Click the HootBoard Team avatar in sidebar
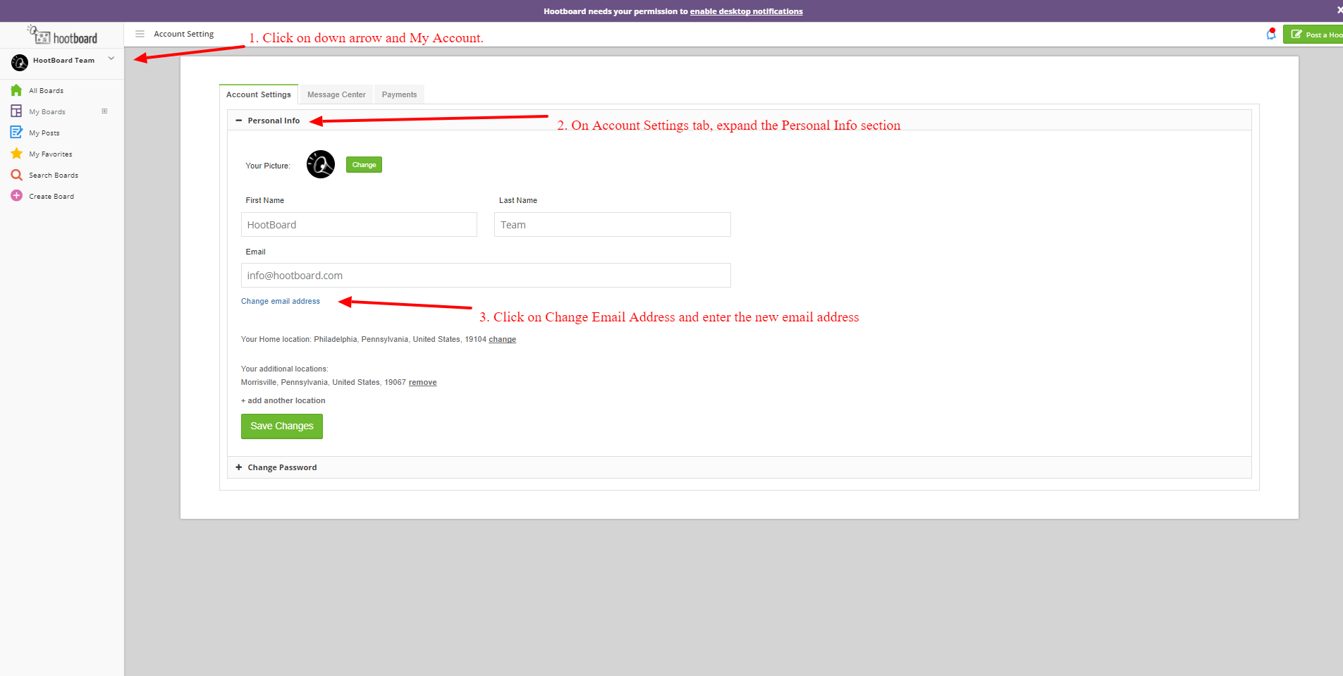The width and height of the screenshot is (1343, 676). click(20, 62)
